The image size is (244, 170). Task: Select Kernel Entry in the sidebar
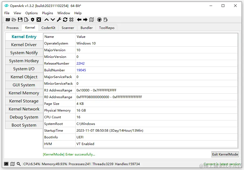point(24,36)
